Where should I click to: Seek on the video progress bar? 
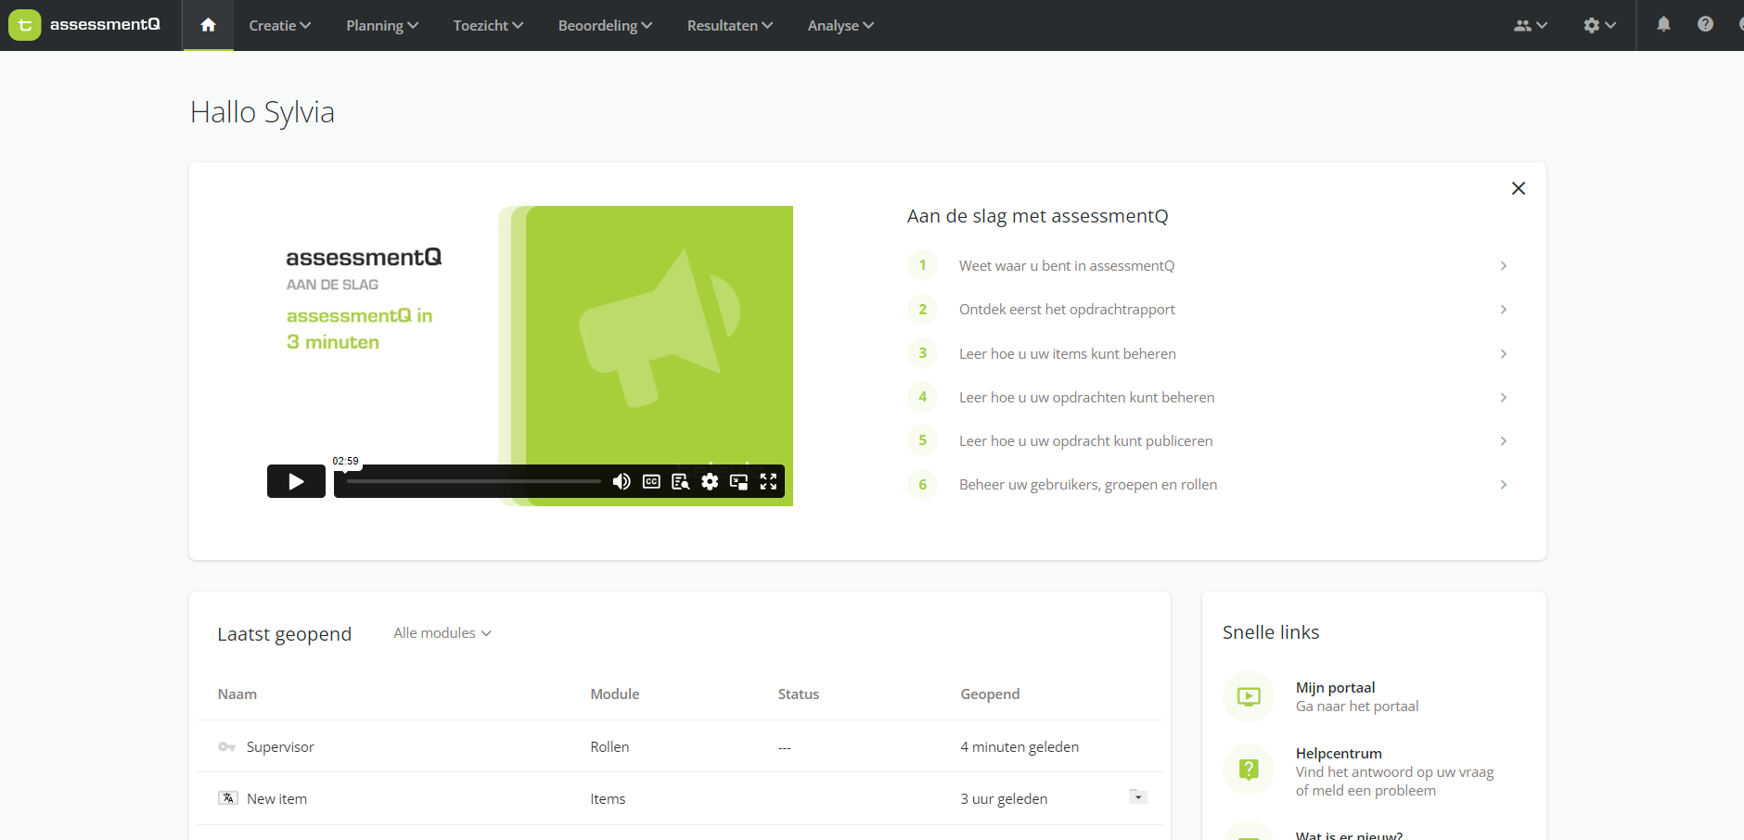point(474,481)
